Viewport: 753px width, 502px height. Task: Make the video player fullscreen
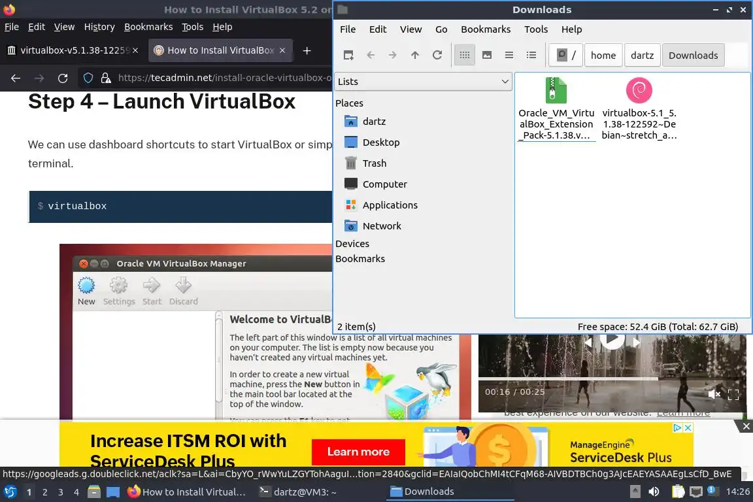click(x=733, y=394)
